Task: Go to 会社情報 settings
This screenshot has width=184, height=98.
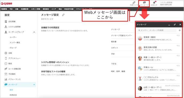Action: point(12,22)
